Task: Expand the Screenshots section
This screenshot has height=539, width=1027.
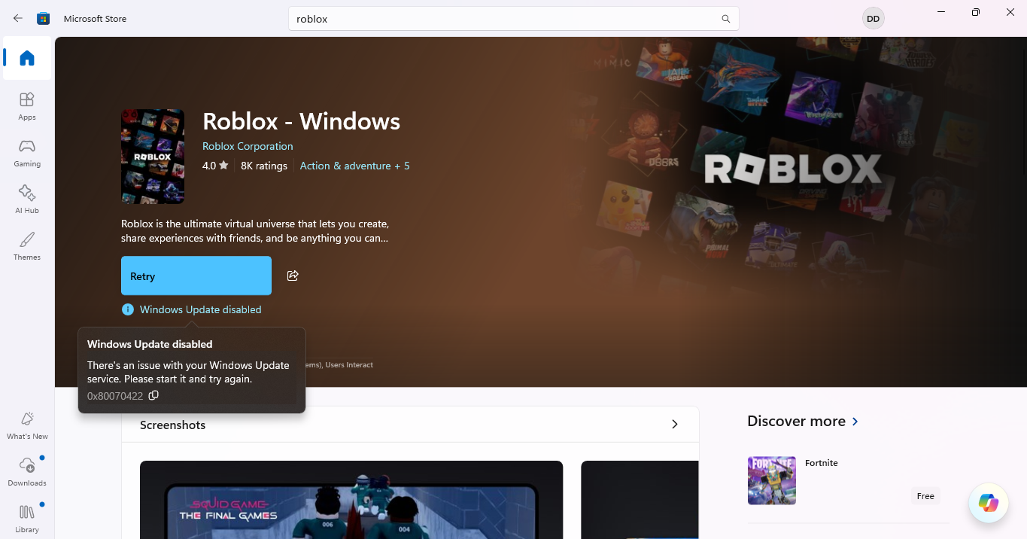Action: coord(674,424)
